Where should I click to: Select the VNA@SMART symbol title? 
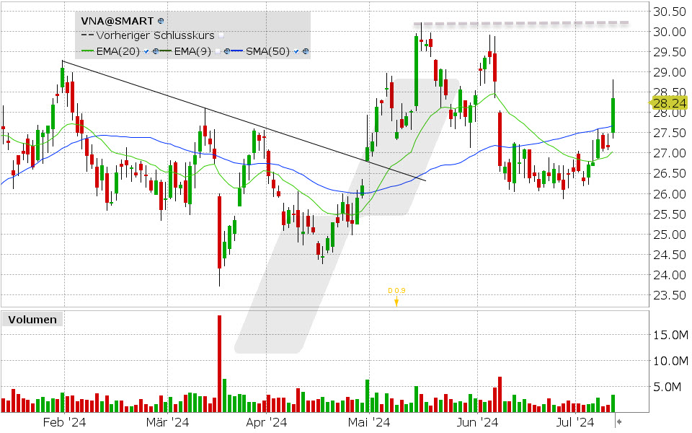coord(117,21)
